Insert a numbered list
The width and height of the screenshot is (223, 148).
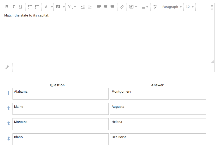(x=37, y=7)
